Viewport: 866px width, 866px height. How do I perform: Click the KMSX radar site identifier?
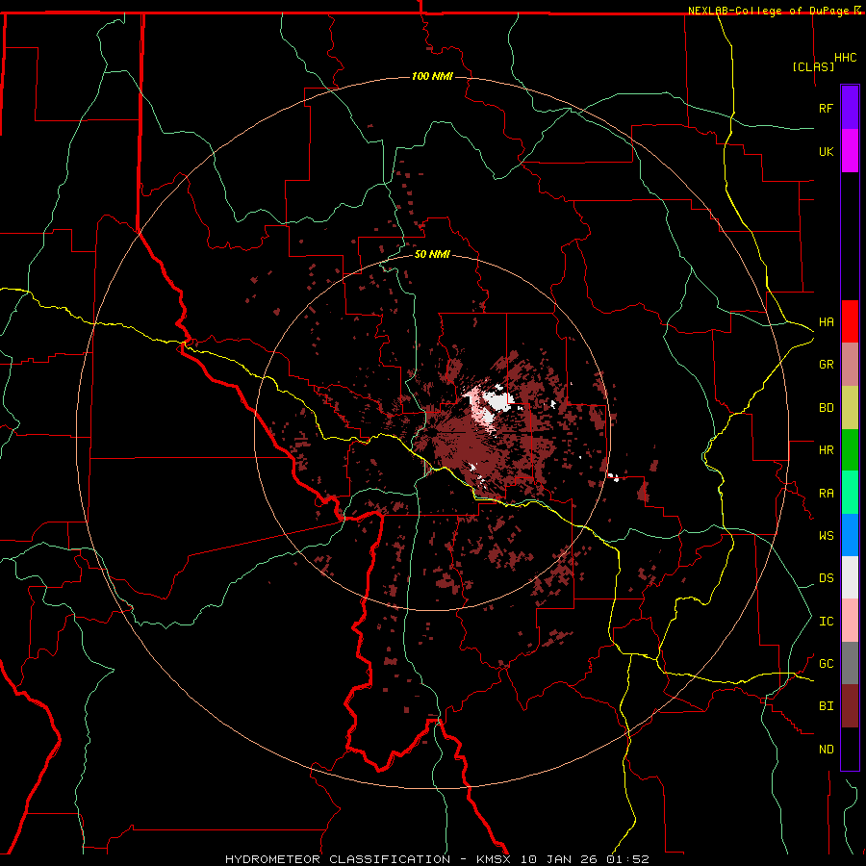point(494,859)
